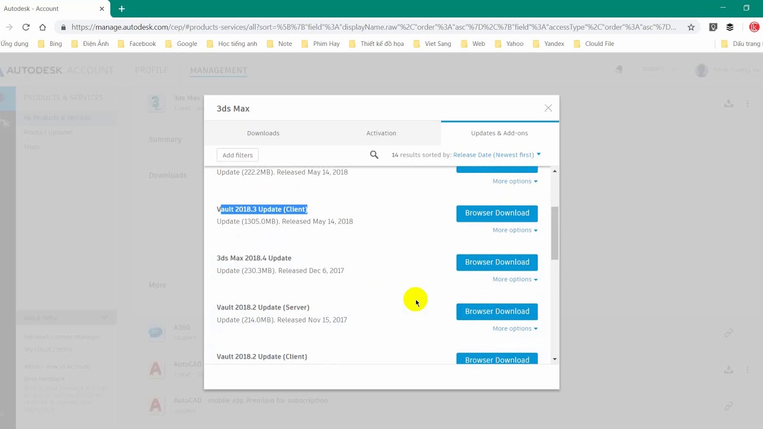Image resolution: width=763 pixels, height=429 pixels.
Task: Open the Web bookmark folder
Action: pyautogui.click(x=472, y=43)
